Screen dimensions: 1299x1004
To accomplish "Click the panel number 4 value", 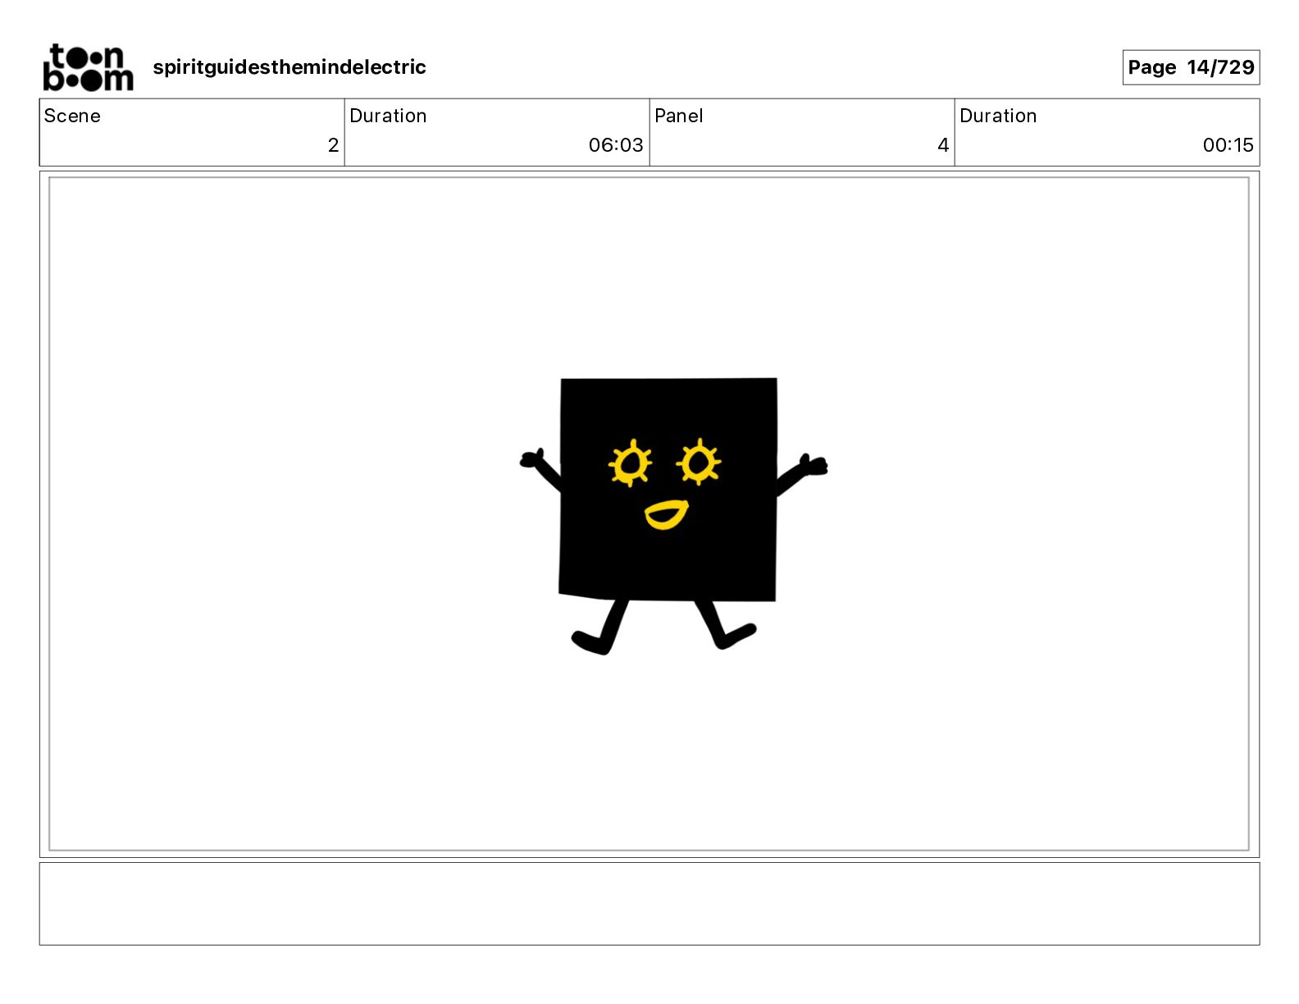I will pos(943,145).
